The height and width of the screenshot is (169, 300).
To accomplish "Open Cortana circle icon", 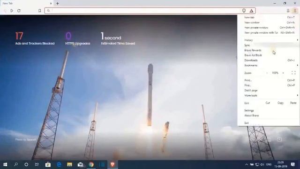I will click(x=26, y=164).
